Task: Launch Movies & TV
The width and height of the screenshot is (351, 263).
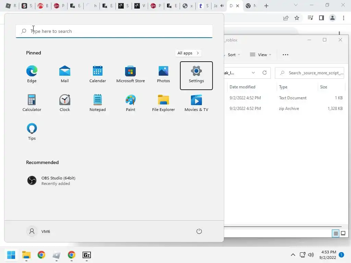Action: click(196, 103)
